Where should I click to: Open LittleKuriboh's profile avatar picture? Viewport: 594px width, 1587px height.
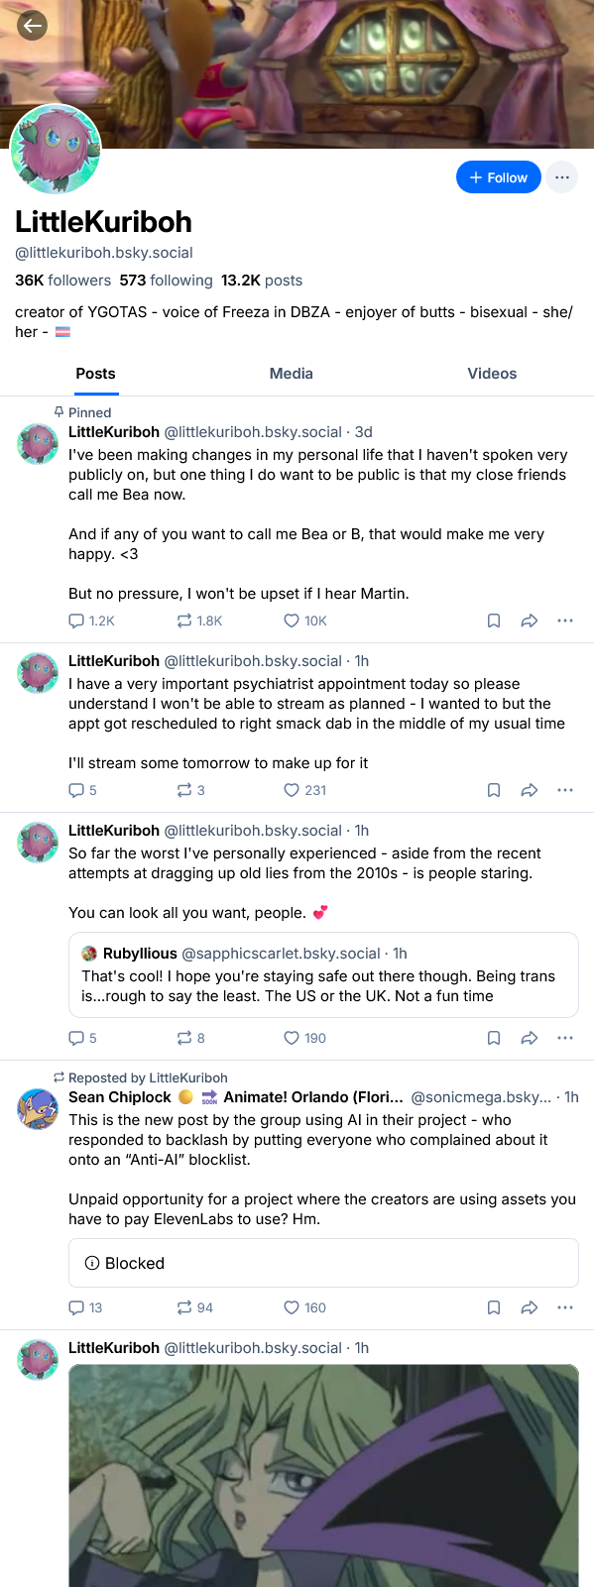click(56, 150)
